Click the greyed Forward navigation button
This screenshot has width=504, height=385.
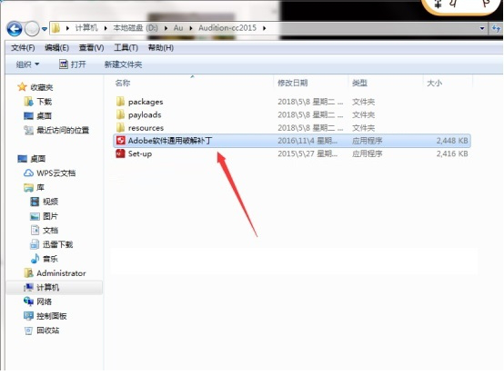32,29
